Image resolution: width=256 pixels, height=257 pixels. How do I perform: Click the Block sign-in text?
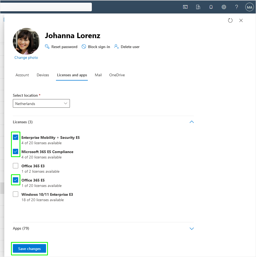[99, 47]
